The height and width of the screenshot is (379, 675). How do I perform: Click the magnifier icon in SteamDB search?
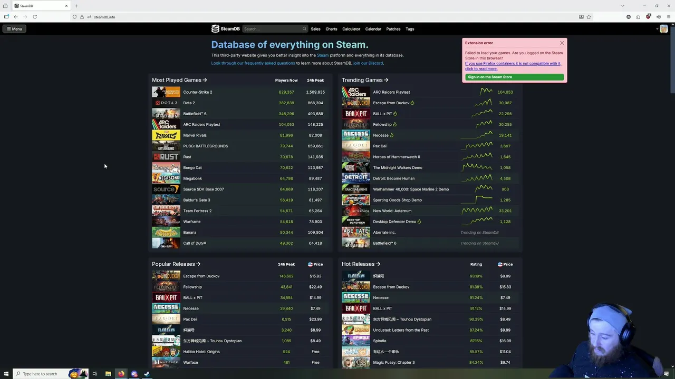click(x=304, y=29)
